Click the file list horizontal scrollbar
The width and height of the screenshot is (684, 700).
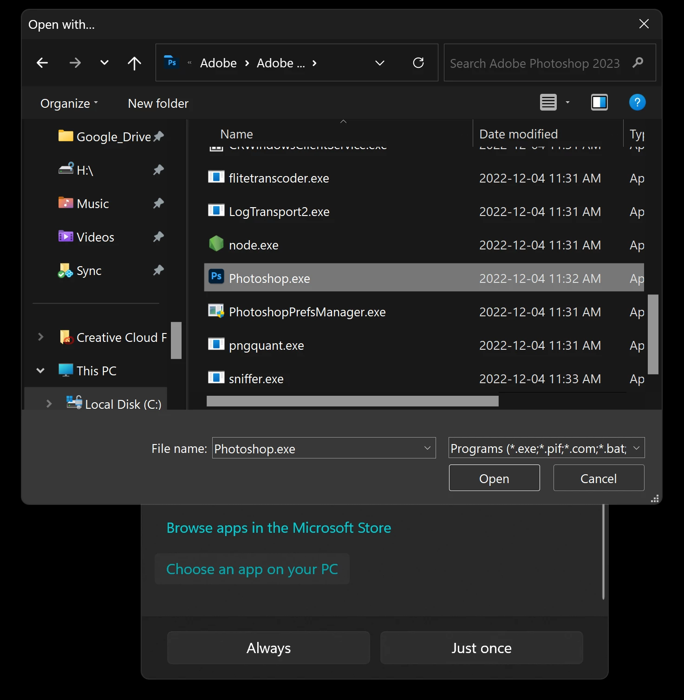pyautogui.click(x=352, y=401)
